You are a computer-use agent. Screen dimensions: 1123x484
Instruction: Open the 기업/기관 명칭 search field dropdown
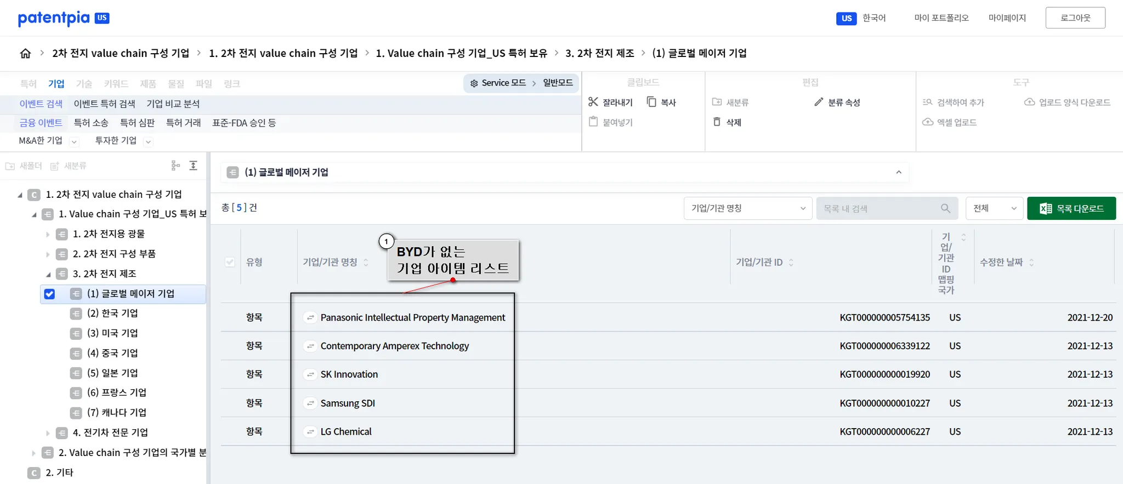[748, 208]
